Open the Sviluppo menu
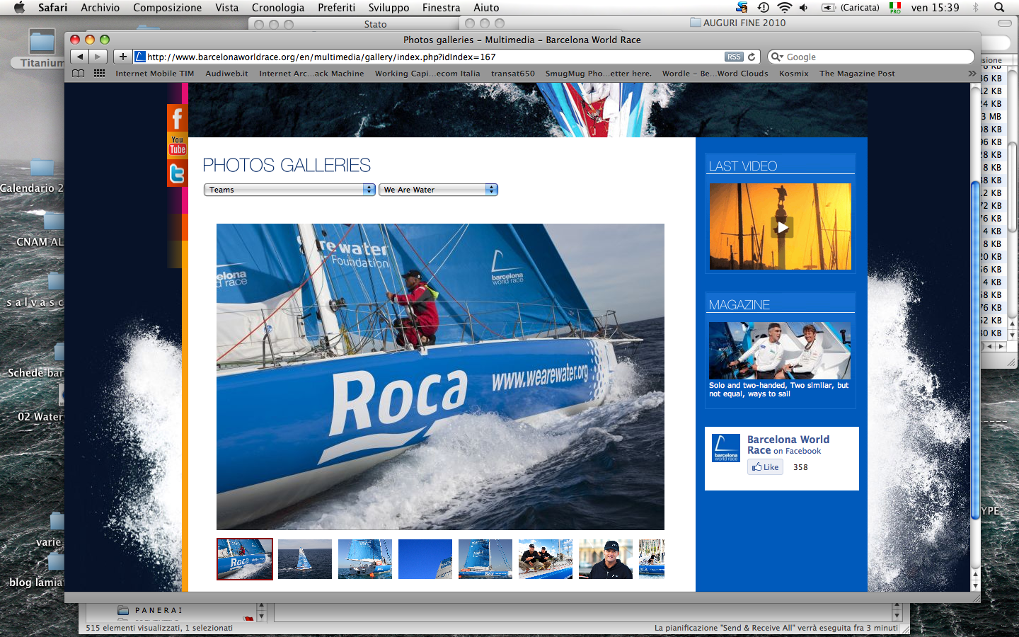The width and height of the screenshot is (1019, 637). click(388, 7)
